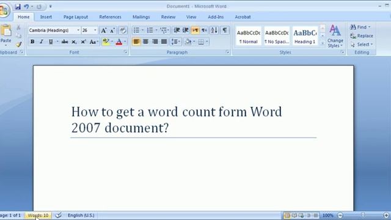Screen dimensions: 391x220
Task: Click the Replace button
Action: coord(362,36)
